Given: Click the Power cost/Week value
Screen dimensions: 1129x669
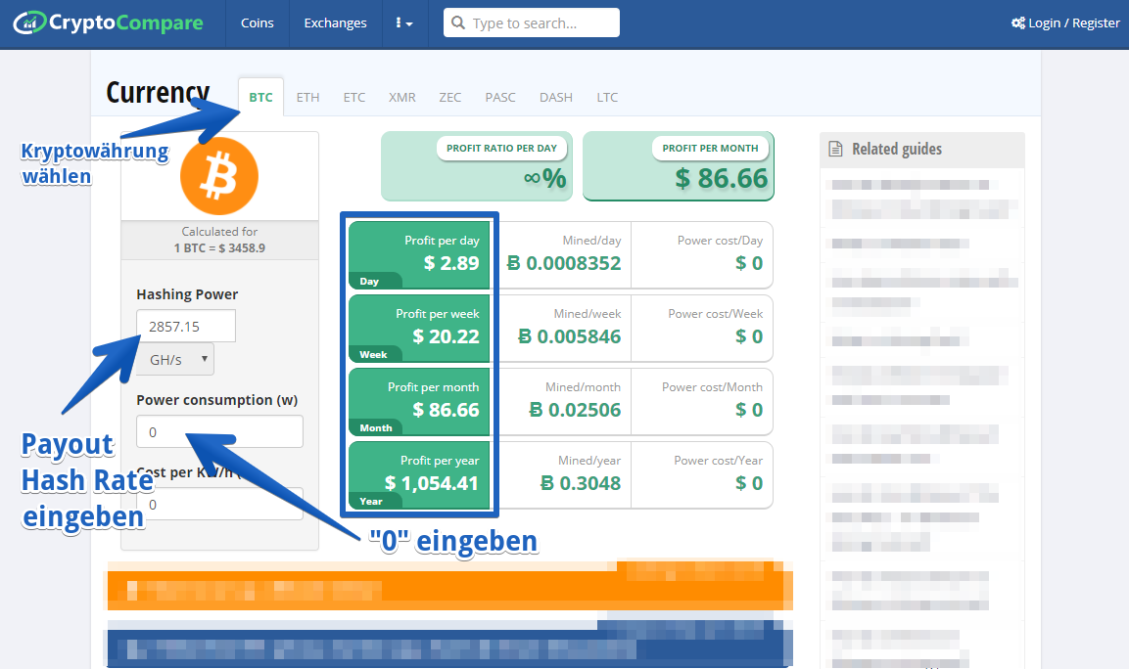Looking at the screenshot, I should (749, 336).
